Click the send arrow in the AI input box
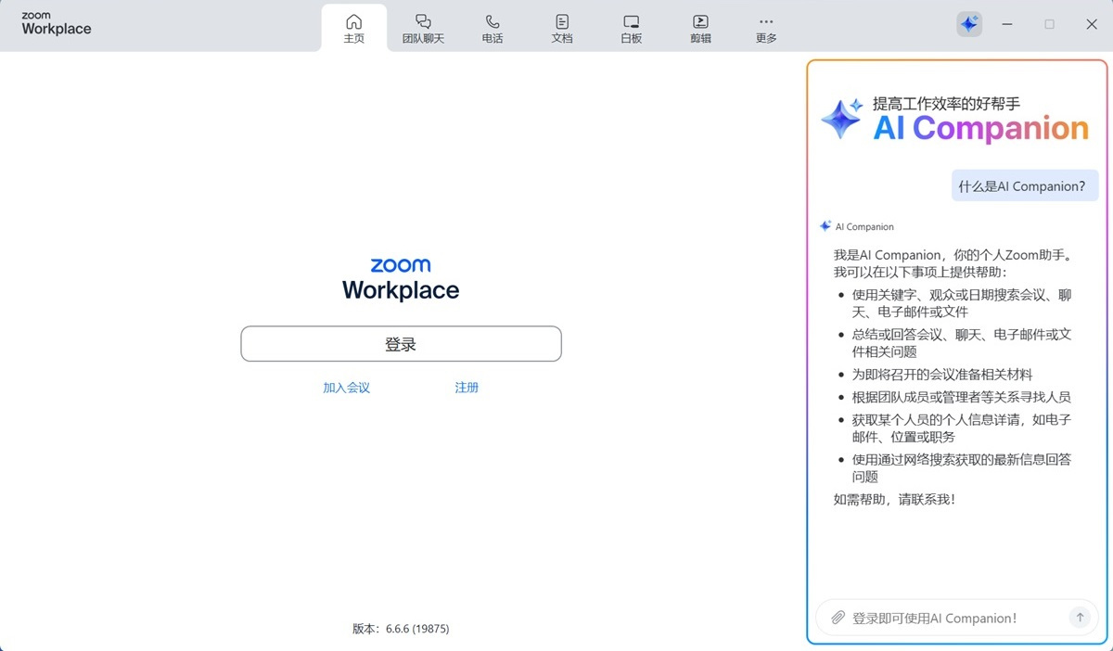Image resolution: width=1113 pixels, height=651 pixels. click(1081, 617)
